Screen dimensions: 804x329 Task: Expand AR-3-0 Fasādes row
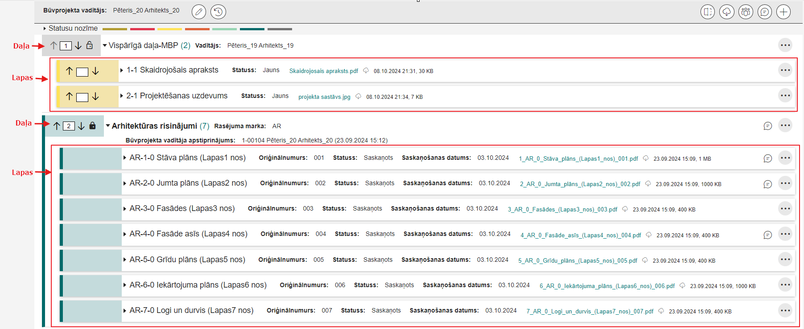click(x=125, y=208)
